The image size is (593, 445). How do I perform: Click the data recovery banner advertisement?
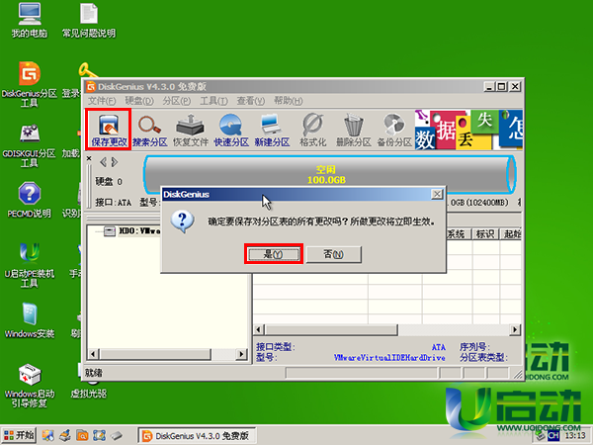[468, 130]
